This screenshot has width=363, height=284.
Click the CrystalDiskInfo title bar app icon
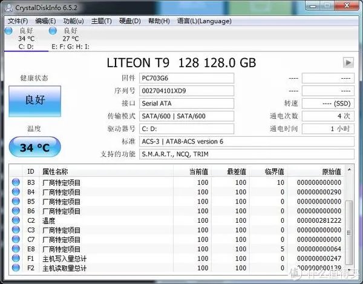click(9, 8)
